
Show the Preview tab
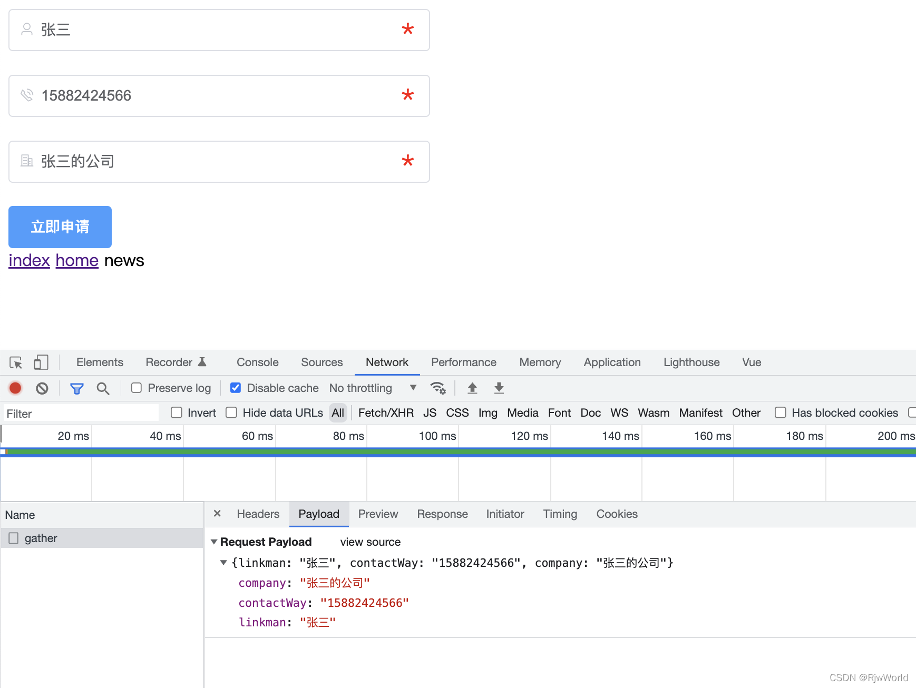[x=378, y=514]
